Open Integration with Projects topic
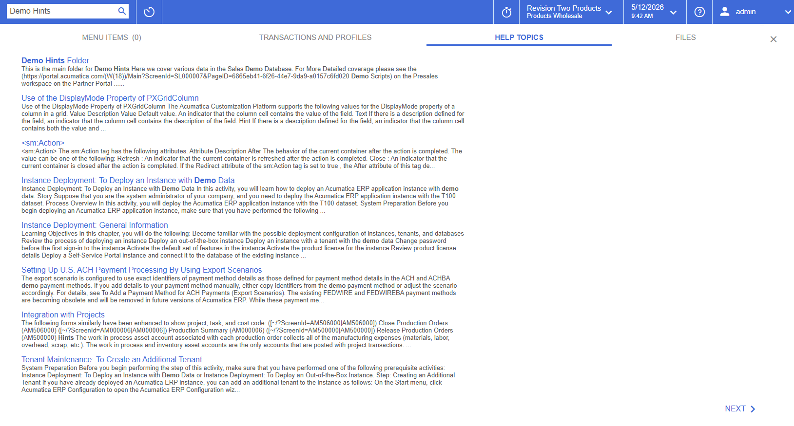The image size is (794, 426). [x=63, y=315]
